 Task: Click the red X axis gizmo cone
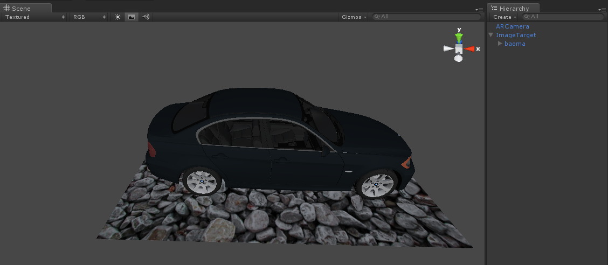tap(469, 49)
